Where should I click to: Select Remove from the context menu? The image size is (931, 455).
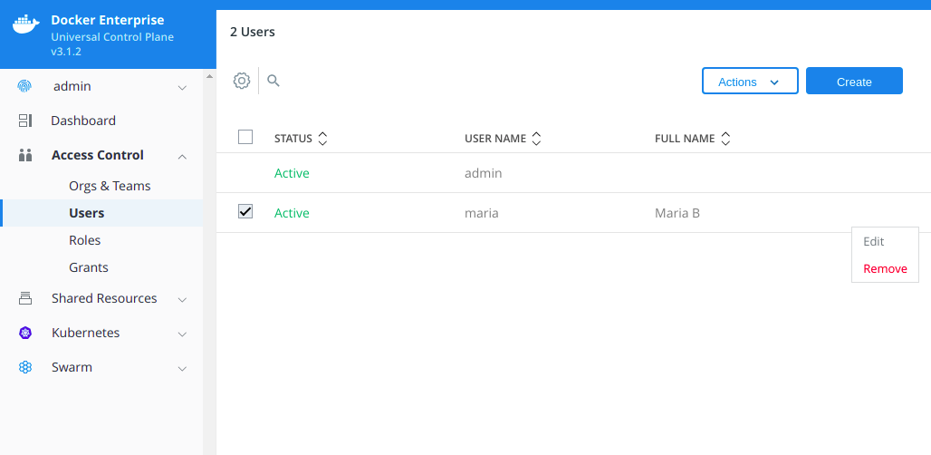885,268
